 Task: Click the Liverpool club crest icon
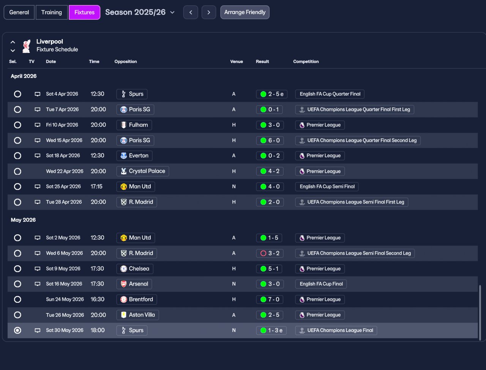click(x=26, y=46)
